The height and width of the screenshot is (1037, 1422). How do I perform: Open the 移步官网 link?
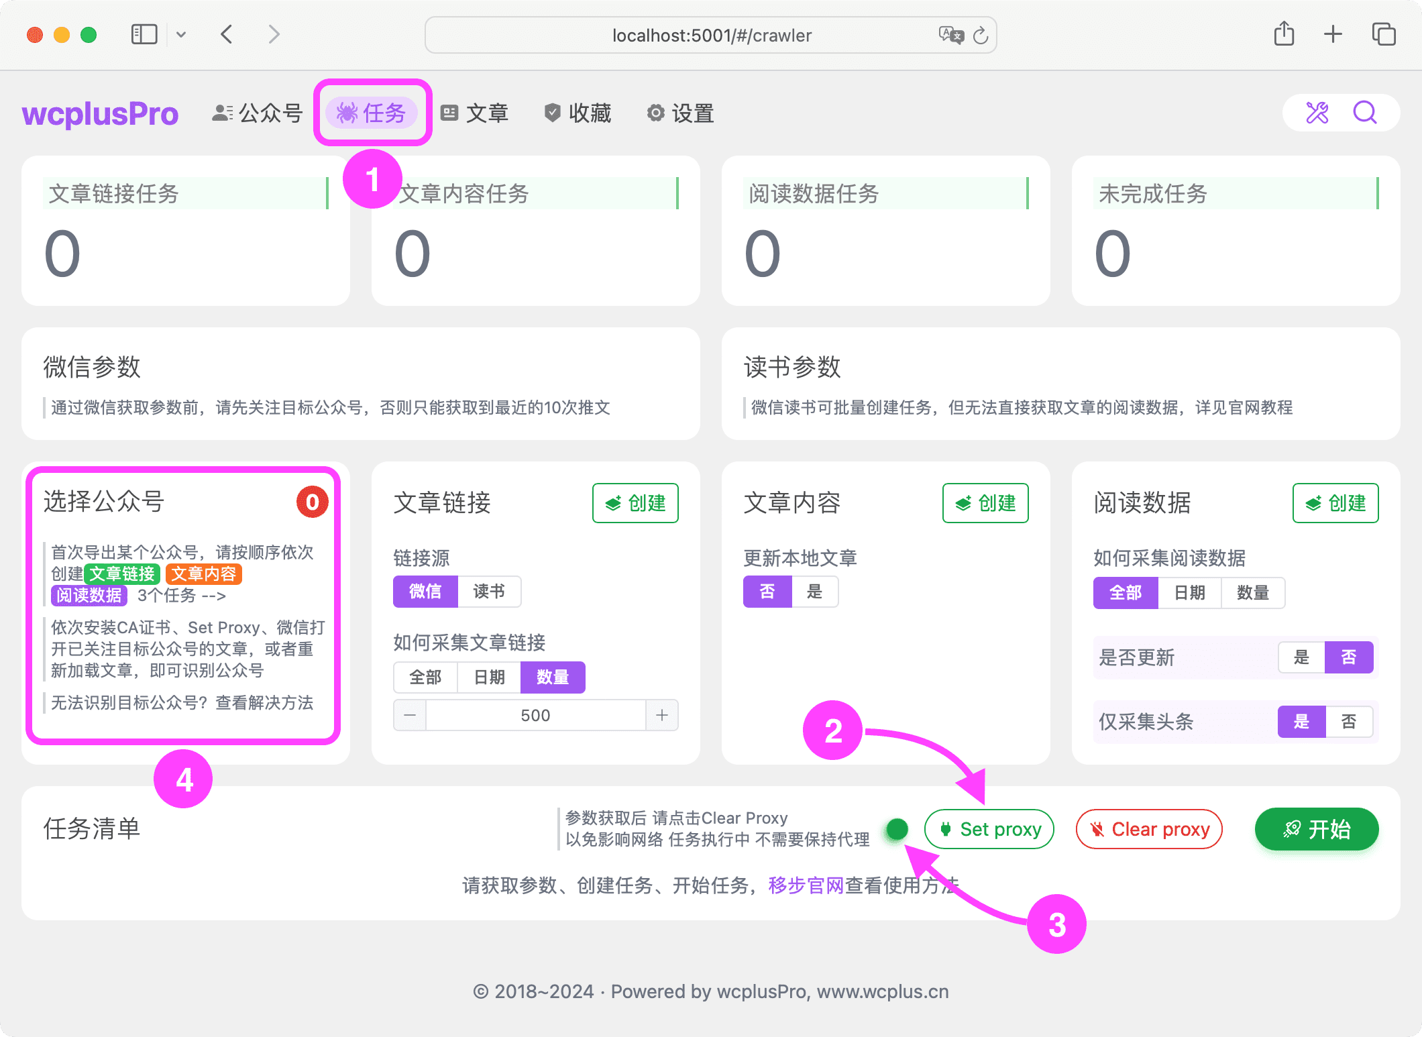point(806,883)
